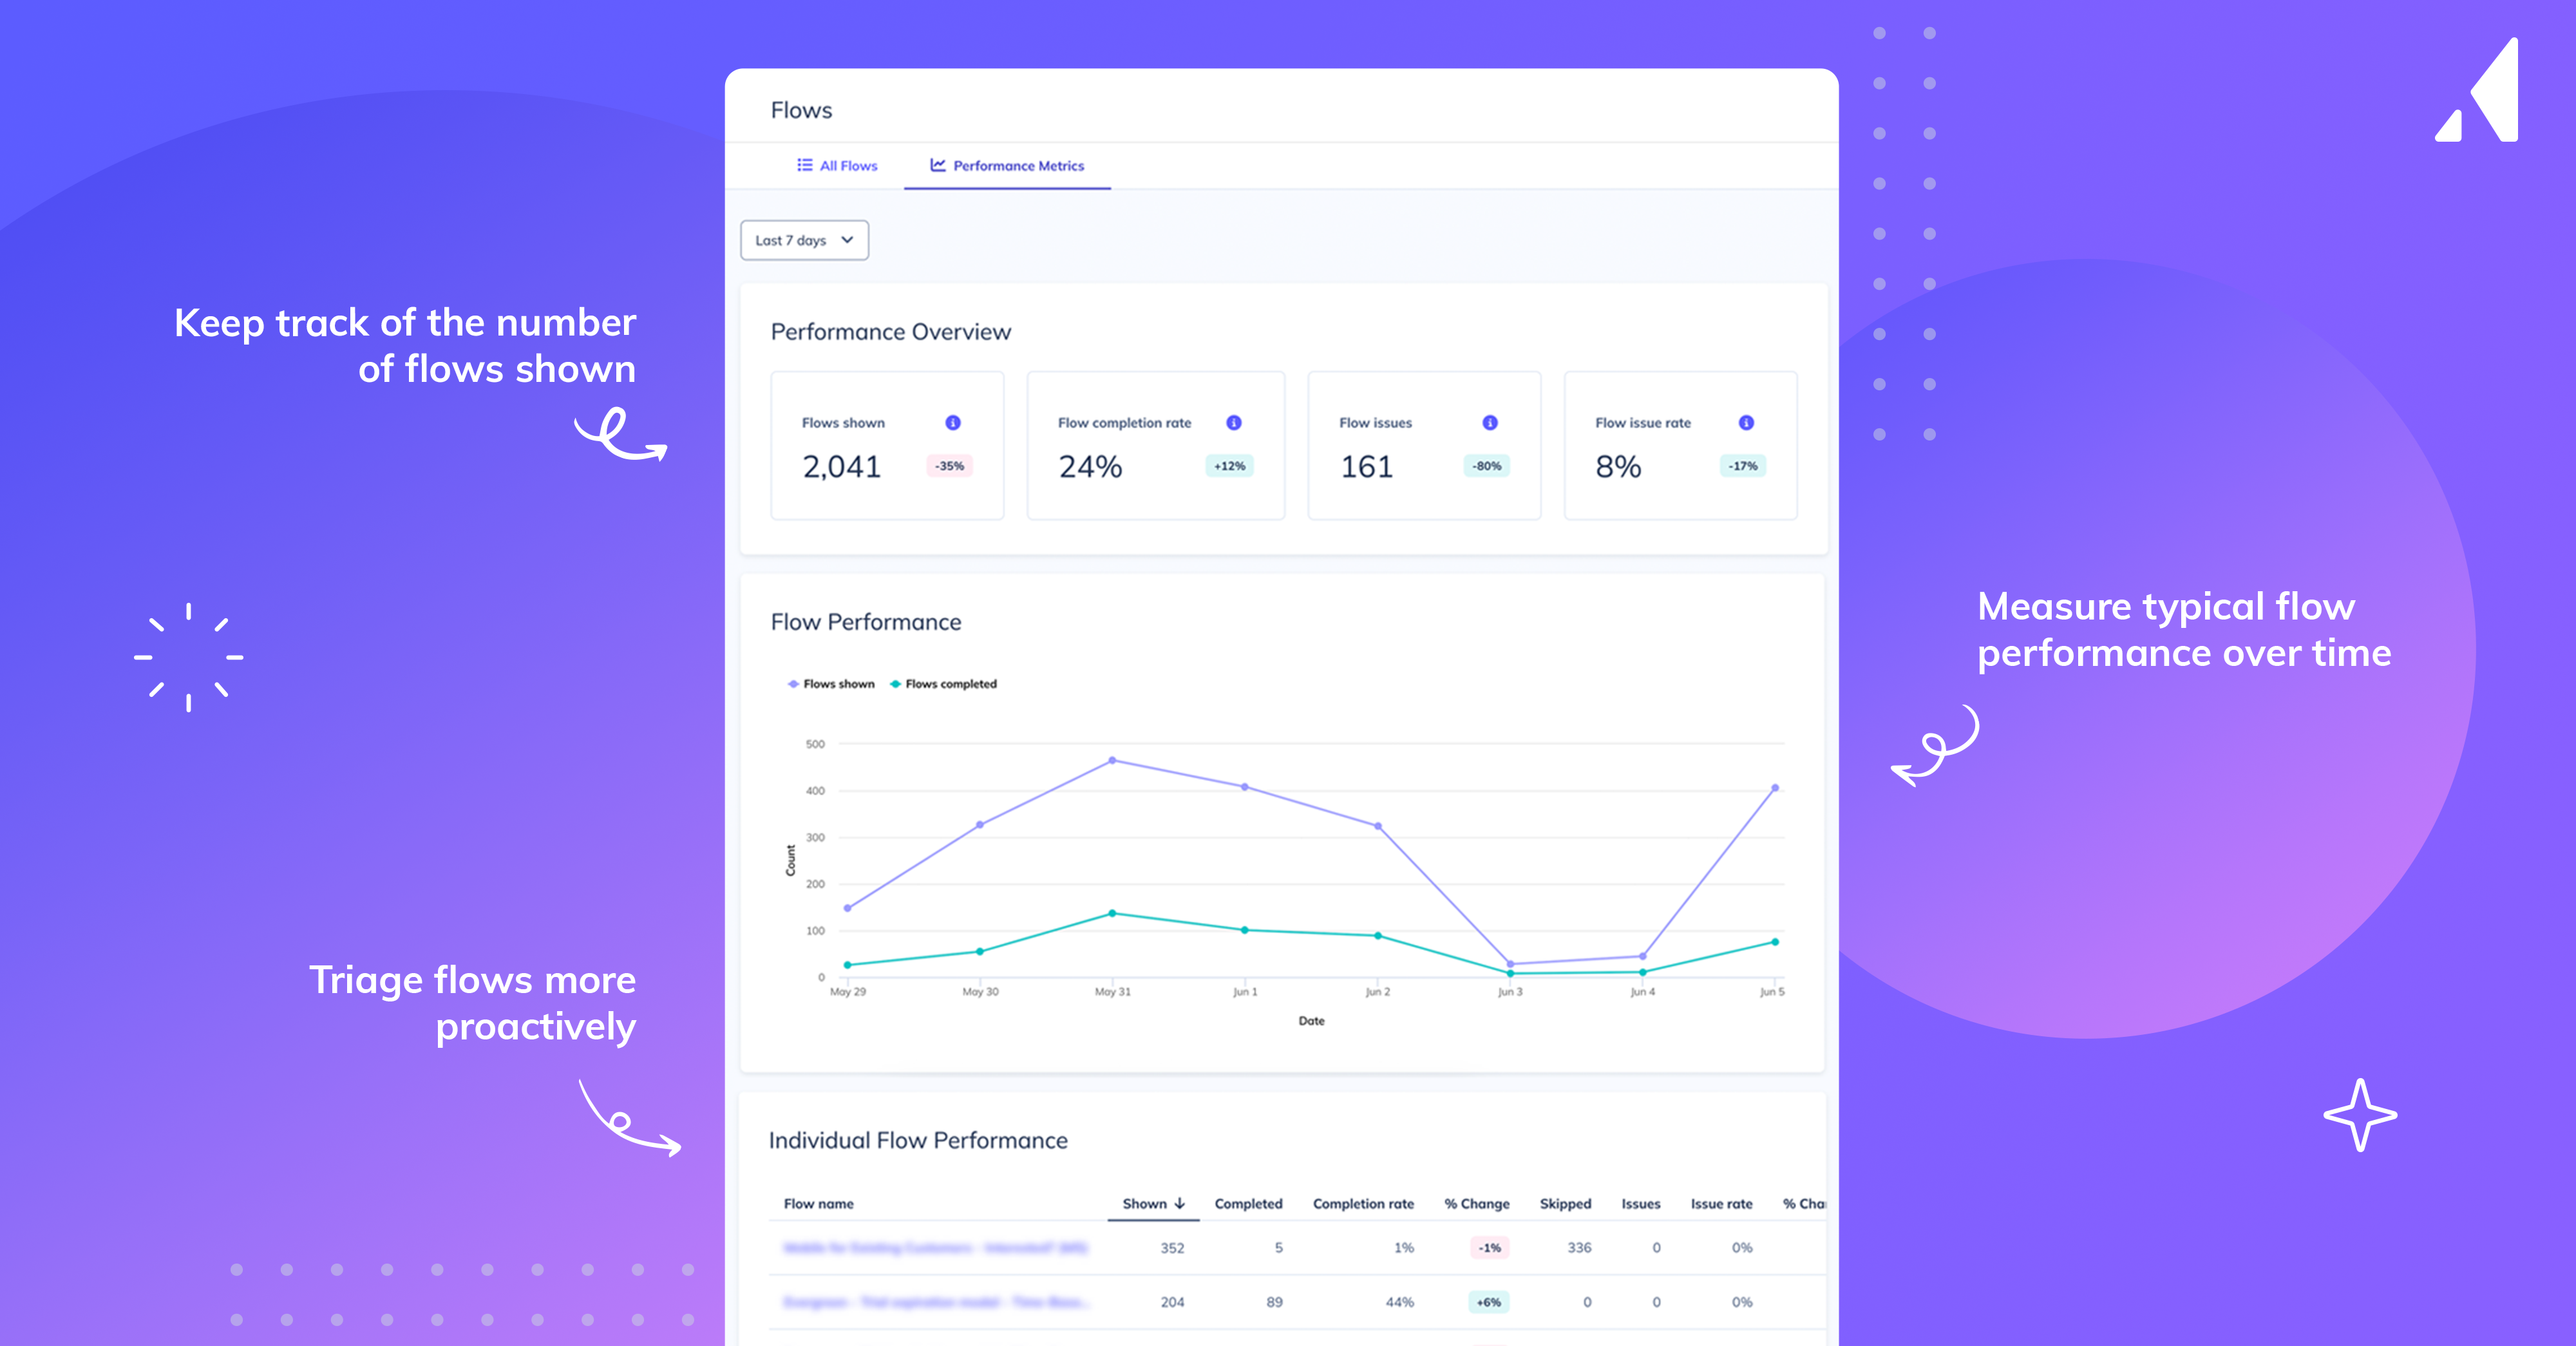
Task: Click the Shown sort arrow icon
Action: click(1180, 1204)
